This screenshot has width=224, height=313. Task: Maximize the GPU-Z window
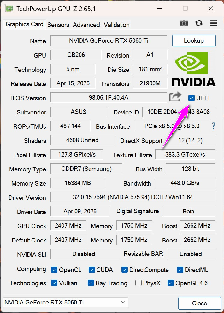click(x=185, y=9)
